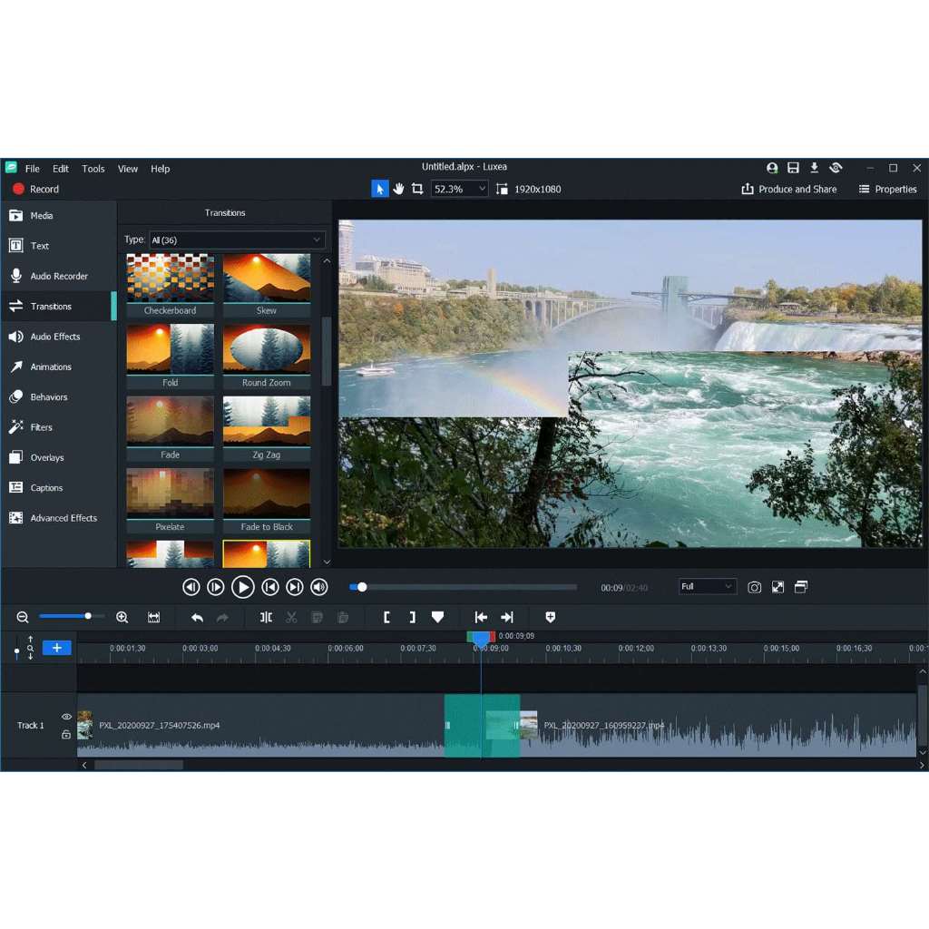This screenshot has height=929, width=929.
Task: Toggle Track 1 visibility eye
Action: pos(66,717)
